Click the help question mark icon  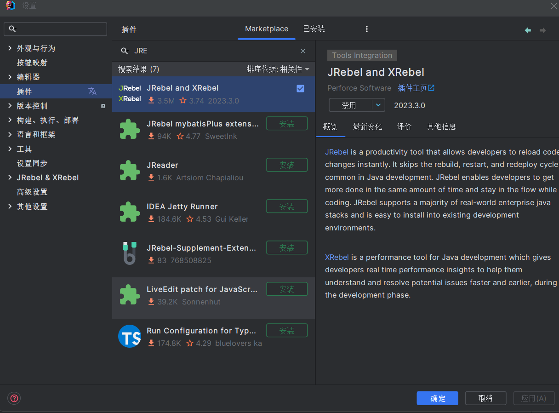(x=14, y=398)
